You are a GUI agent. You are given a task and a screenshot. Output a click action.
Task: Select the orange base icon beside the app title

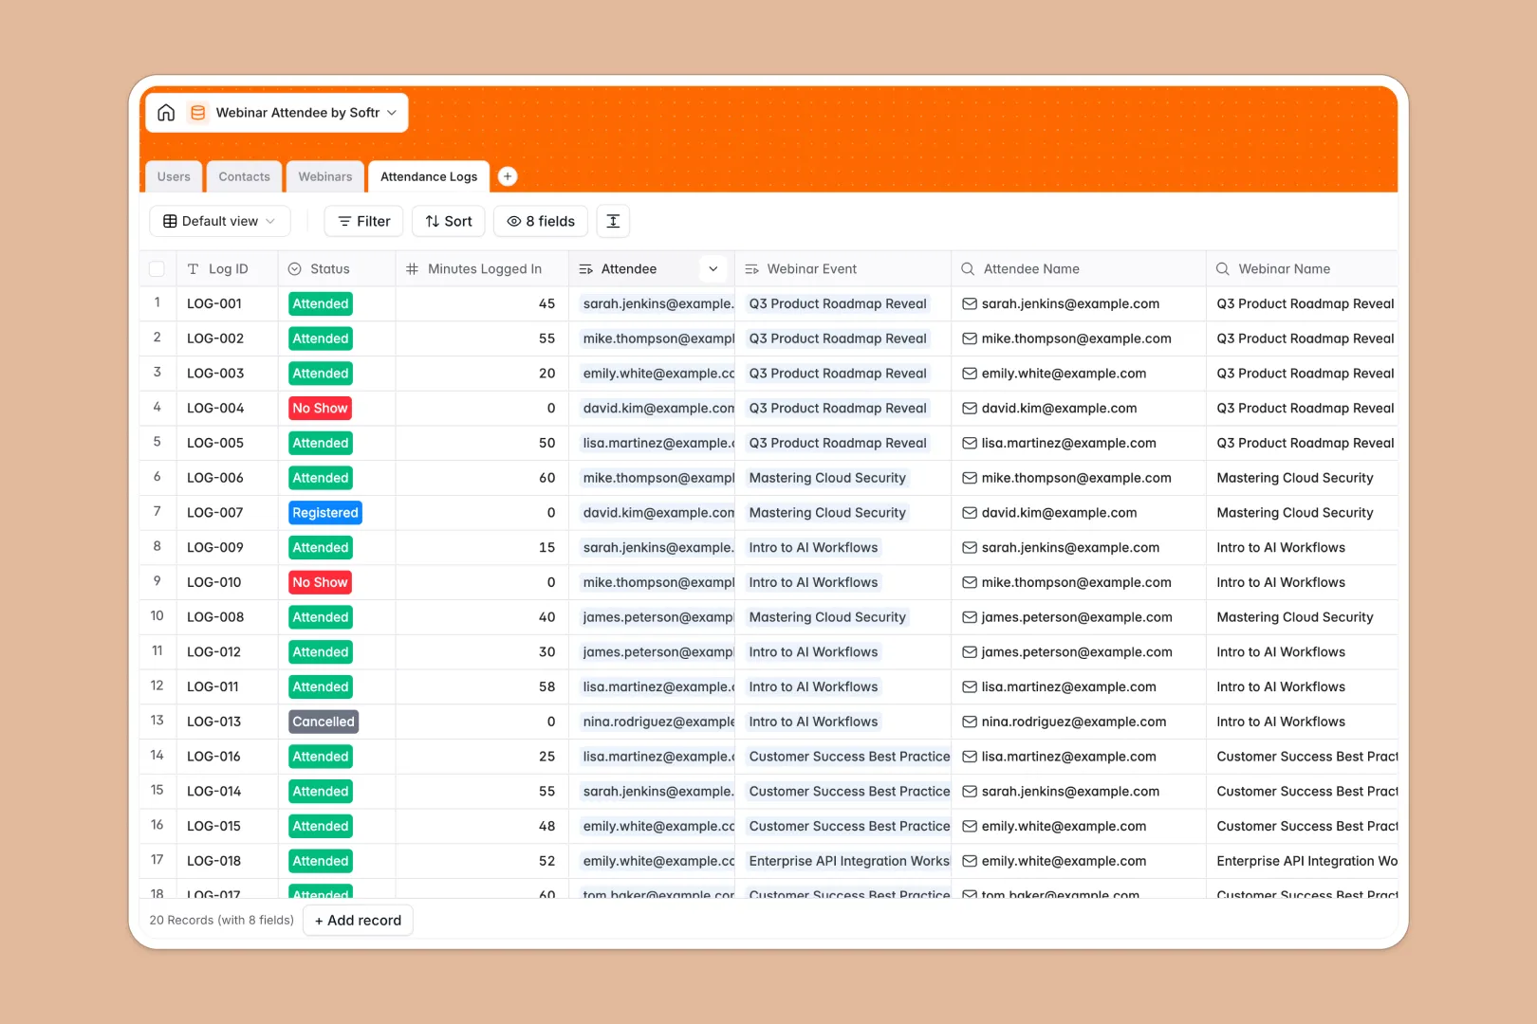pos(197,112)
